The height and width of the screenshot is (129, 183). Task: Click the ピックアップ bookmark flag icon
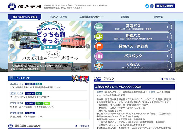click(11, 78)
